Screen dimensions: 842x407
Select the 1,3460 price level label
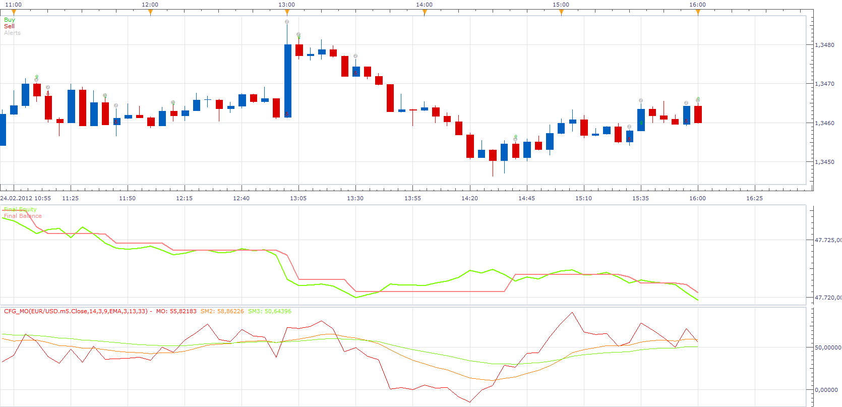click(x=825, y=123)
